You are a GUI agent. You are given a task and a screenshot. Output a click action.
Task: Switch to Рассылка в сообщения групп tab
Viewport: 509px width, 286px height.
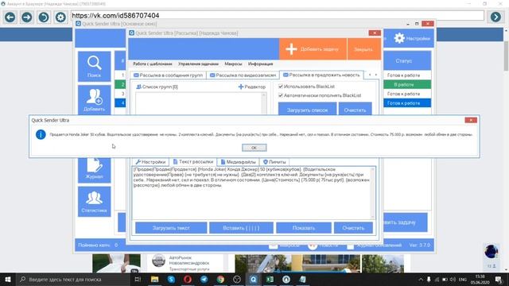pyautogui.click(x=168, y=75)
